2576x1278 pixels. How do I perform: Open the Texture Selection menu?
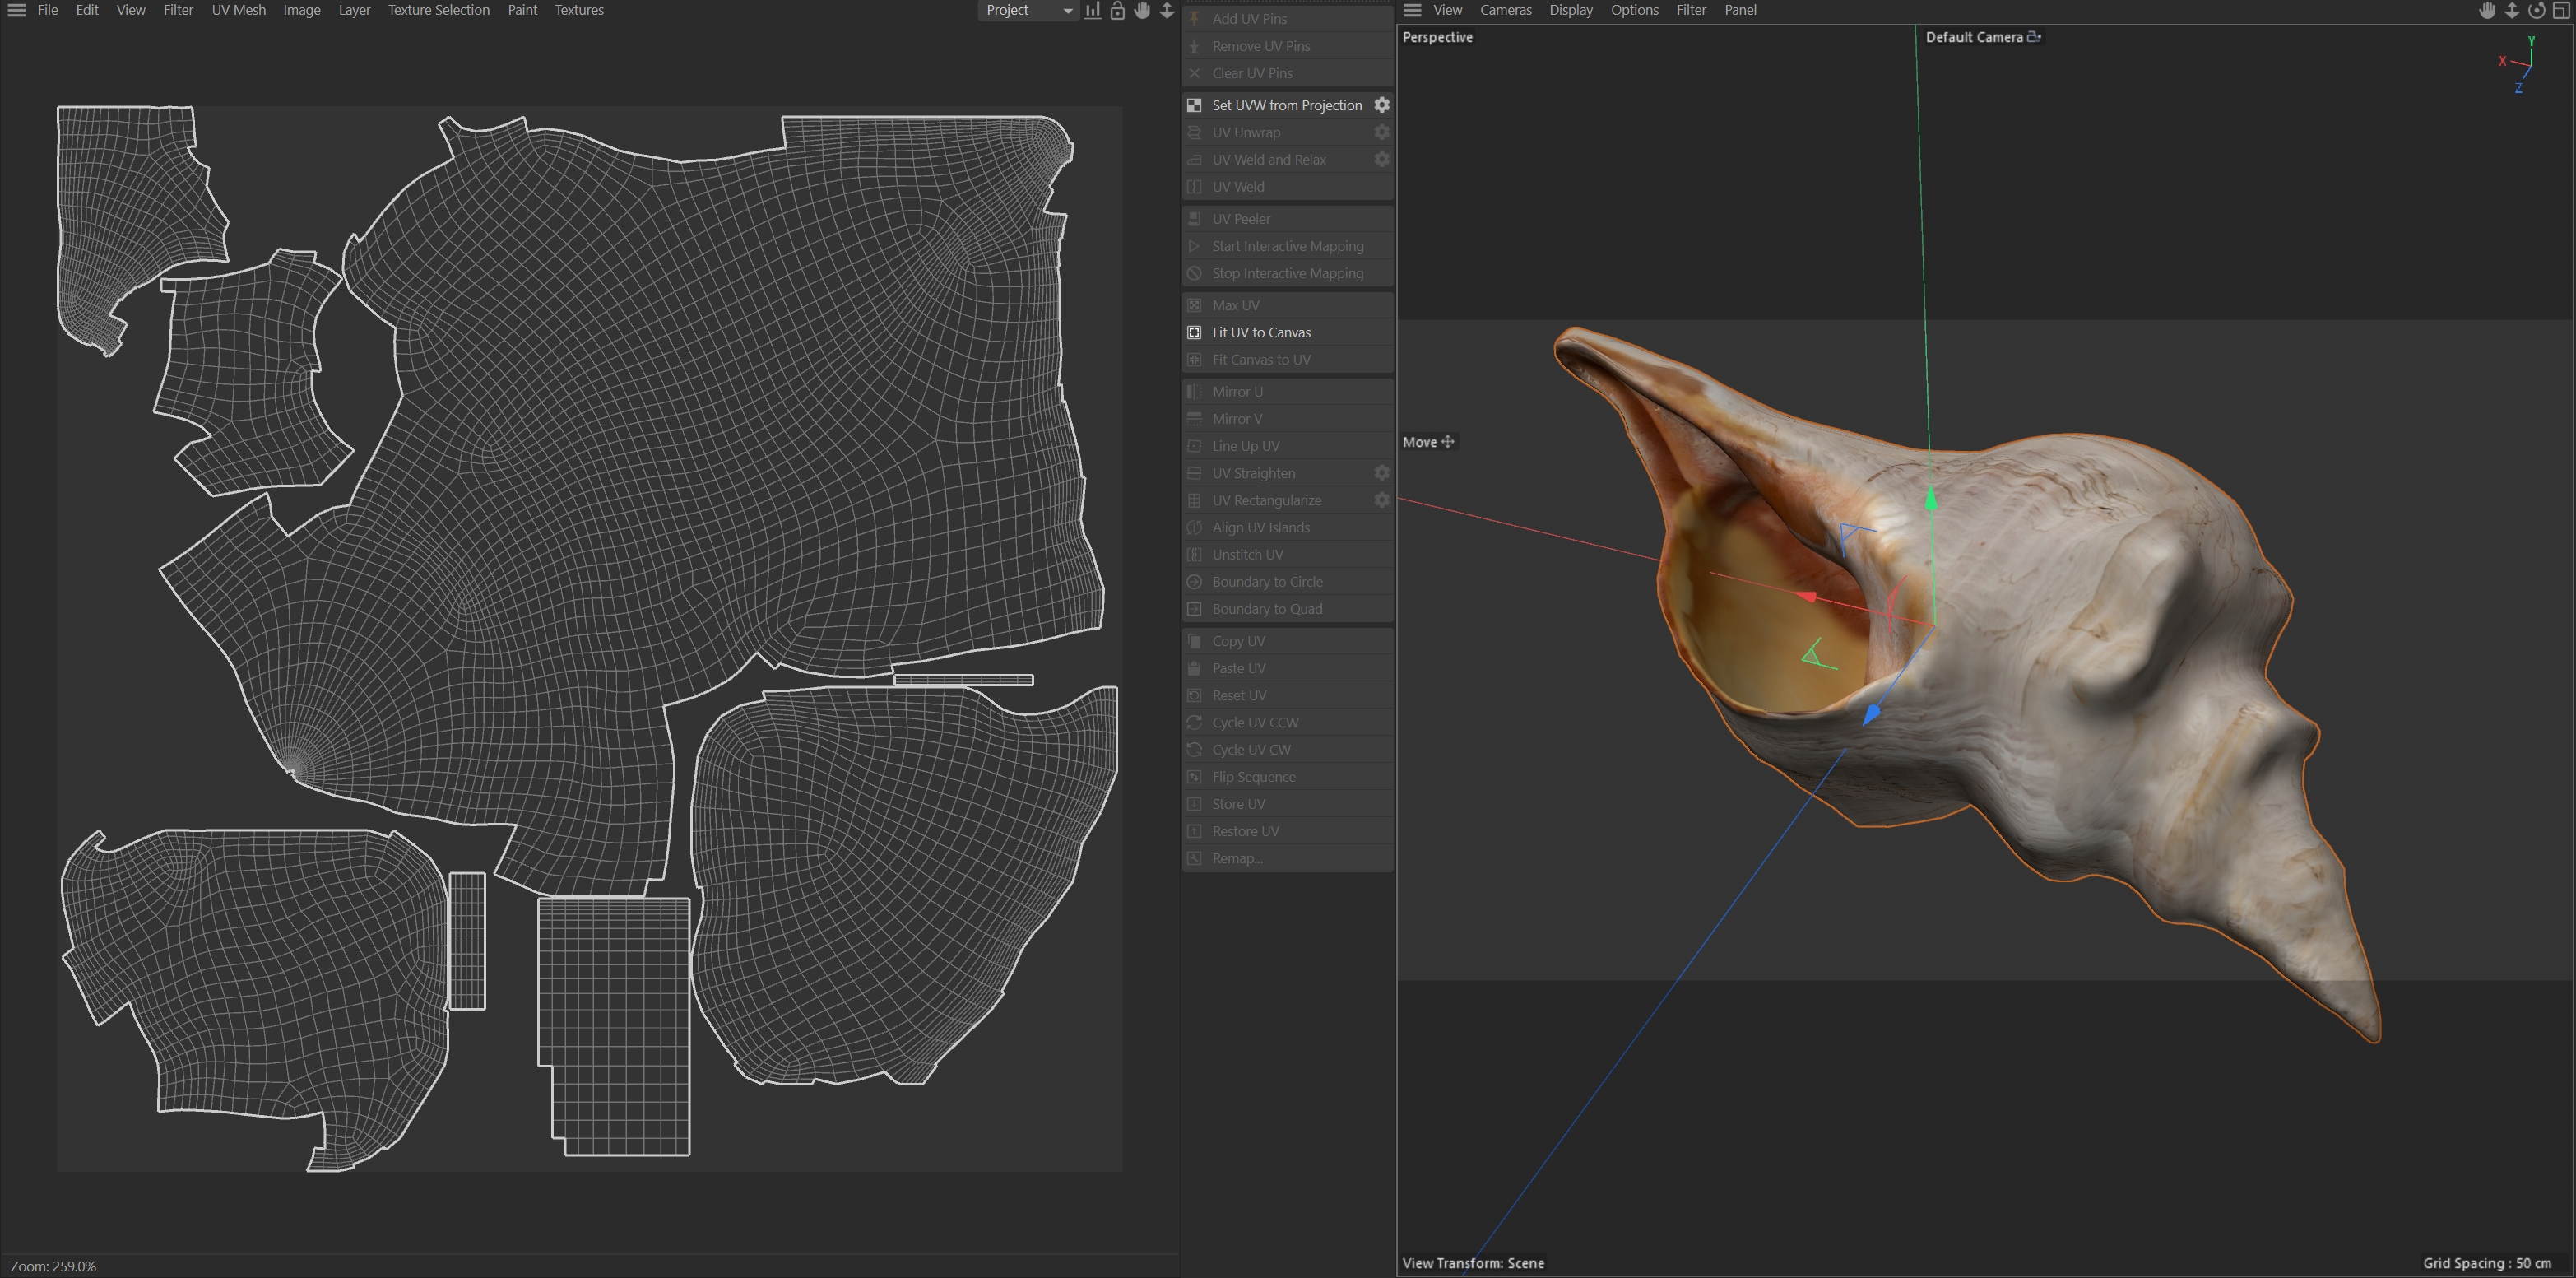[438, 10]
